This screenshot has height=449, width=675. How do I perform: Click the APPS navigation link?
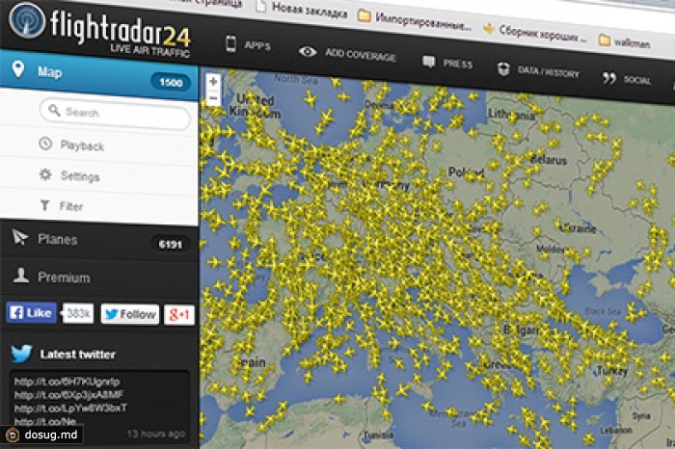(257, 45)
